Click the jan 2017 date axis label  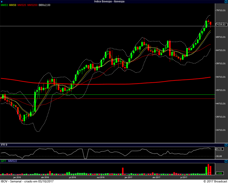pyautogui.click(x=128, y=177)
